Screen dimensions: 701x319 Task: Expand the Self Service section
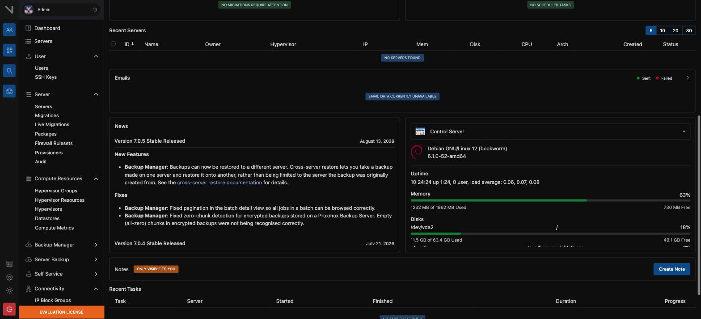96,274
